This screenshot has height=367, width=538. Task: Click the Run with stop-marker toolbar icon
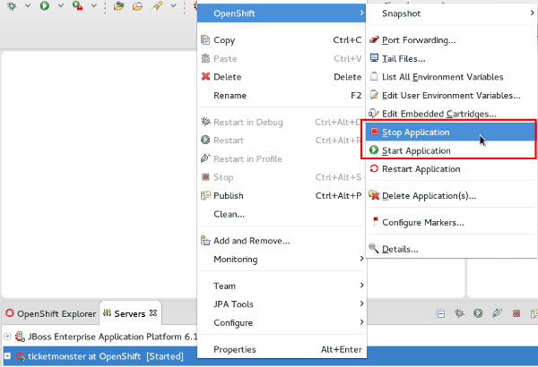78,6
